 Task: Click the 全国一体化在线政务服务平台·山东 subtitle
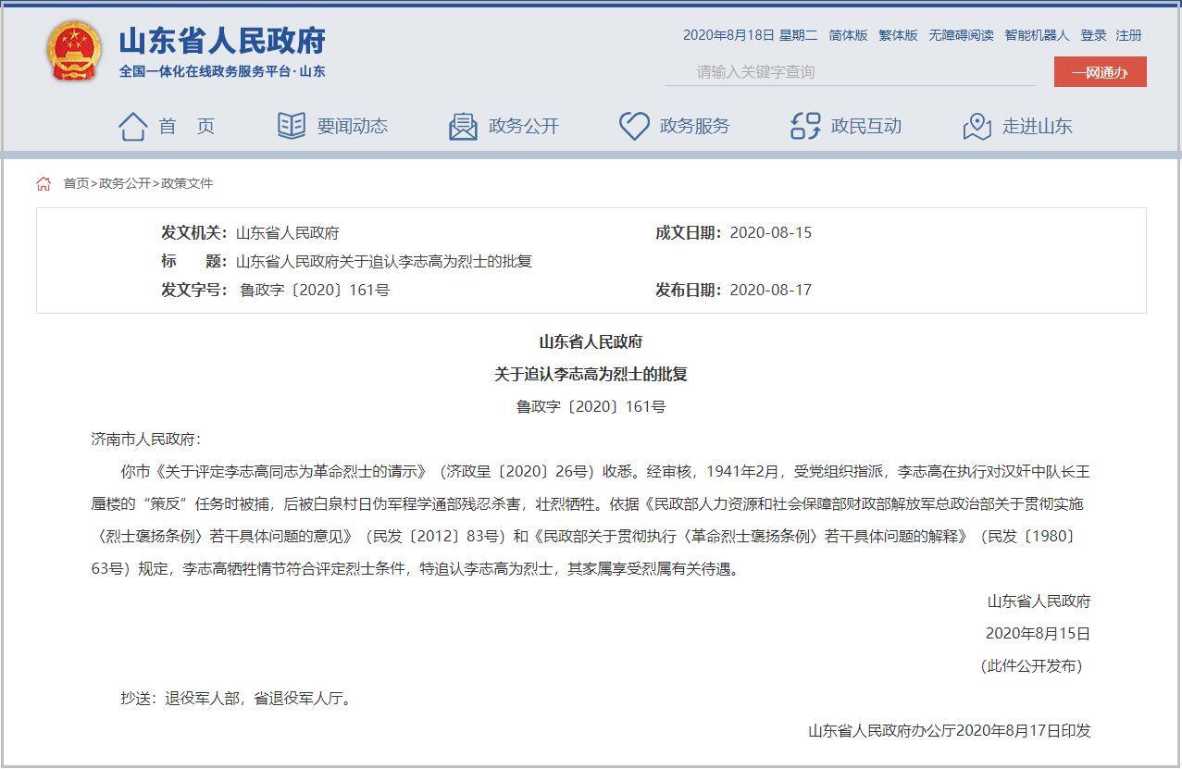point(222,71)
